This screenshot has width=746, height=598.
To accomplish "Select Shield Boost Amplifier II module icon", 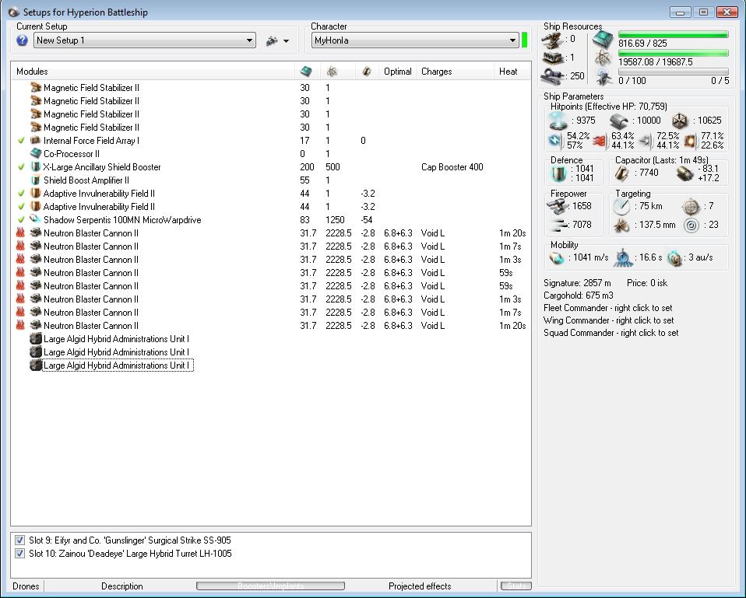I will tap(36, 180).
